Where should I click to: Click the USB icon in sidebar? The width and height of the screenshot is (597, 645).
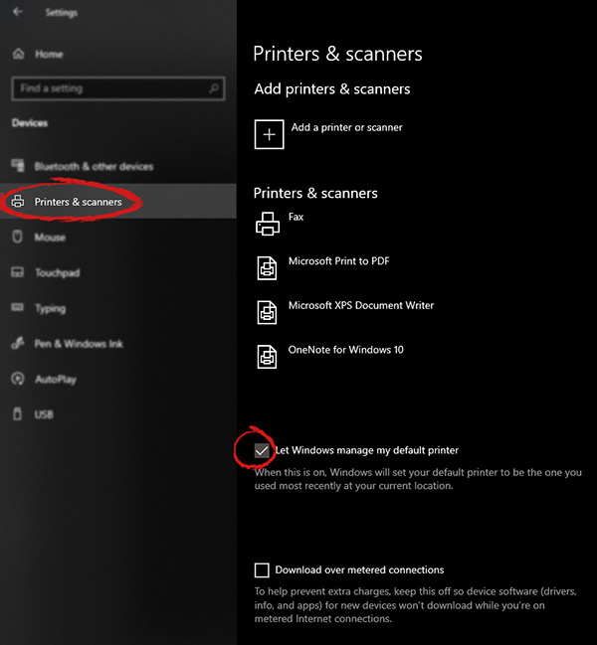tap(17, 413)
